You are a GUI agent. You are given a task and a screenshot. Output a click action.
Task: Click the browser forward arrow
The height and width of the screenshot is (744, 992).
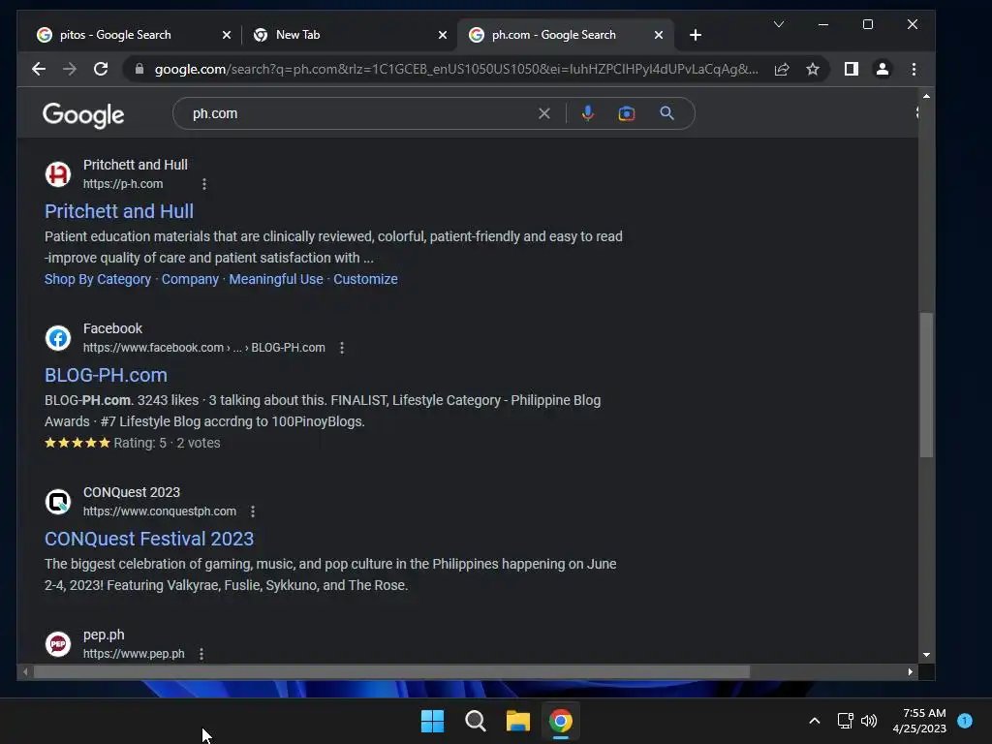click(x=70, y=69)
